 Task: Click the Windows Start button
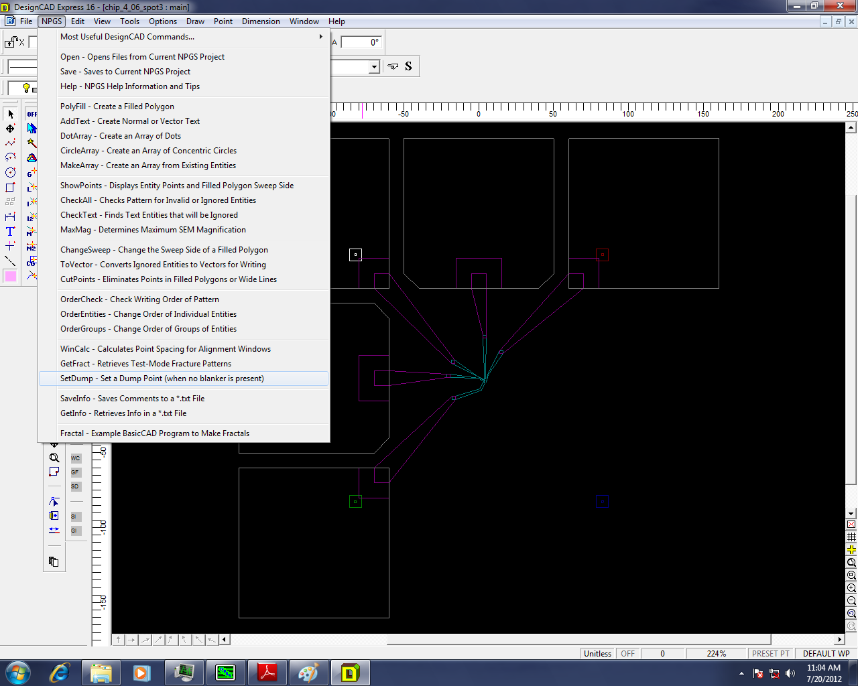pos(17,673)
